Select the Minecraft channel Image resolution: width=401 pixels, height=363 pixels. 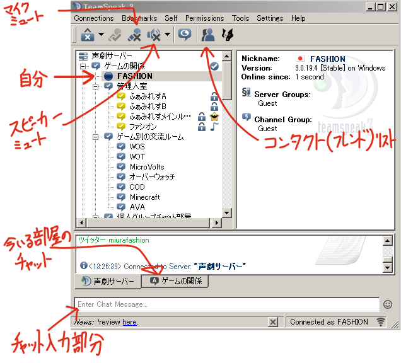pyautogui.click(x=145, y=197)
